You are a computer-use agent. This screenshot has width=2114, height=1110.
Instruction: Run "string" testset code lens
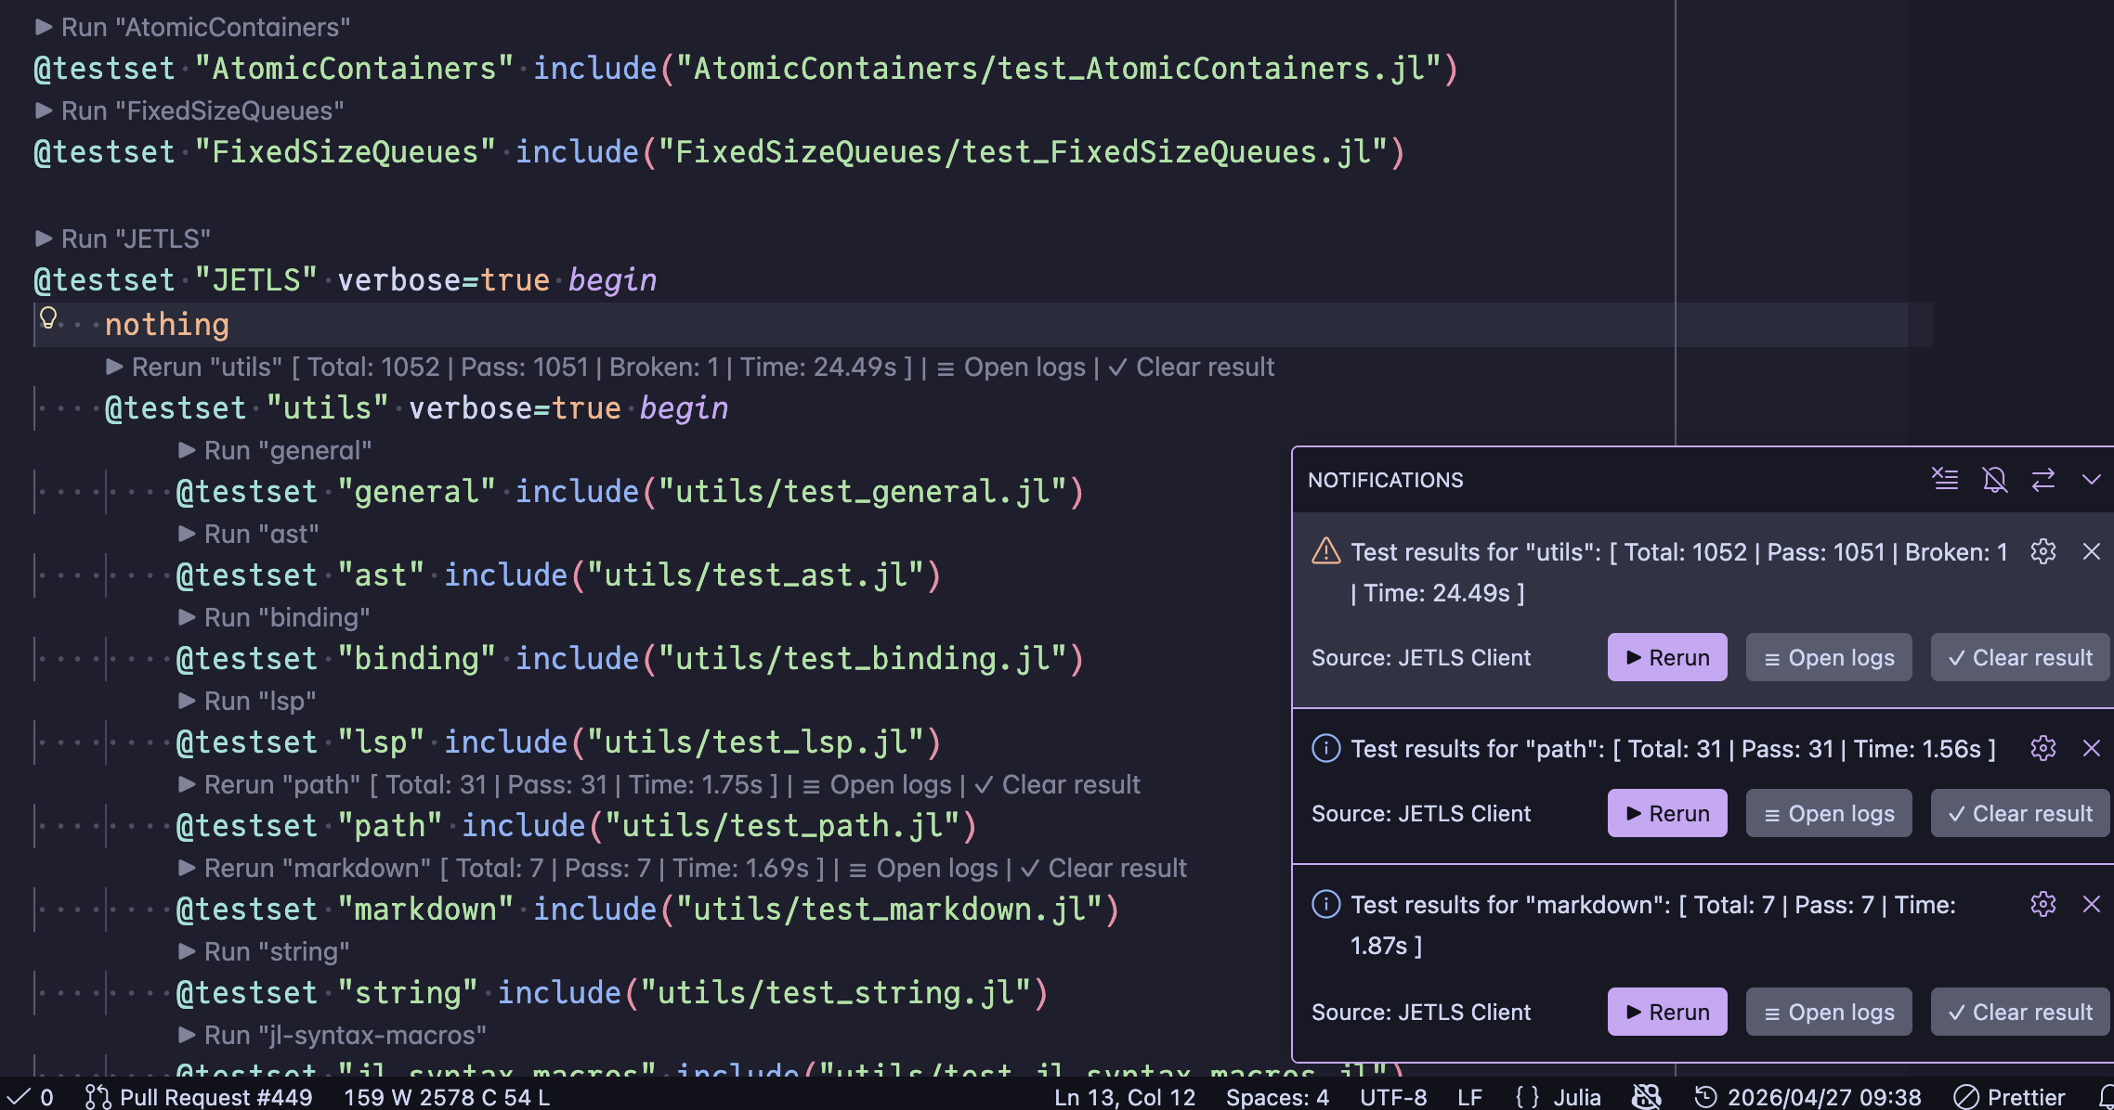tap(264, 952)
